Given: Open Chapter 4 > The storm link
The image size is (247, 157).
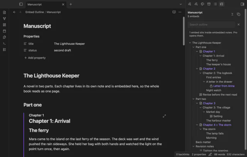Looking at the screenshot, I should coord(217,125).
